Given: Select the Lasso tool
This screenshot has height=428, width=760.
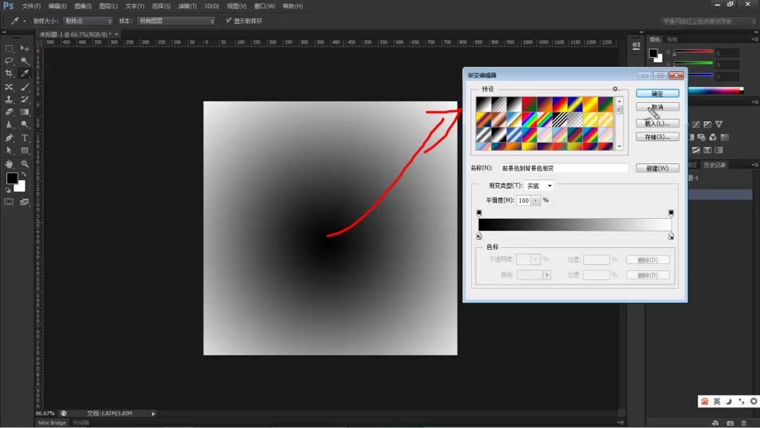Looking at the screenshot, I should tap(10, 62).
